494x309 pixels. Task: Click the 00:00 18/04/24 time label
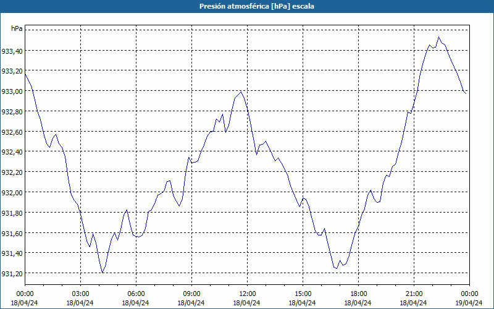coord(25,298)
